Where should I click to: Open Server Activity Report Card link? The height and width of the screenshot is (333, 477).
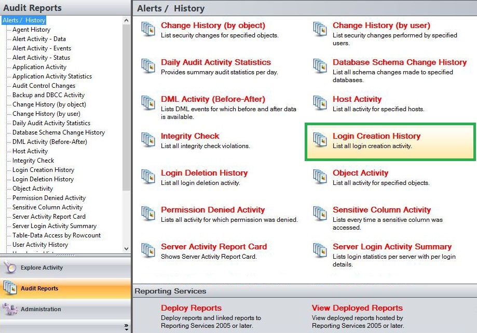click(214, 246)
